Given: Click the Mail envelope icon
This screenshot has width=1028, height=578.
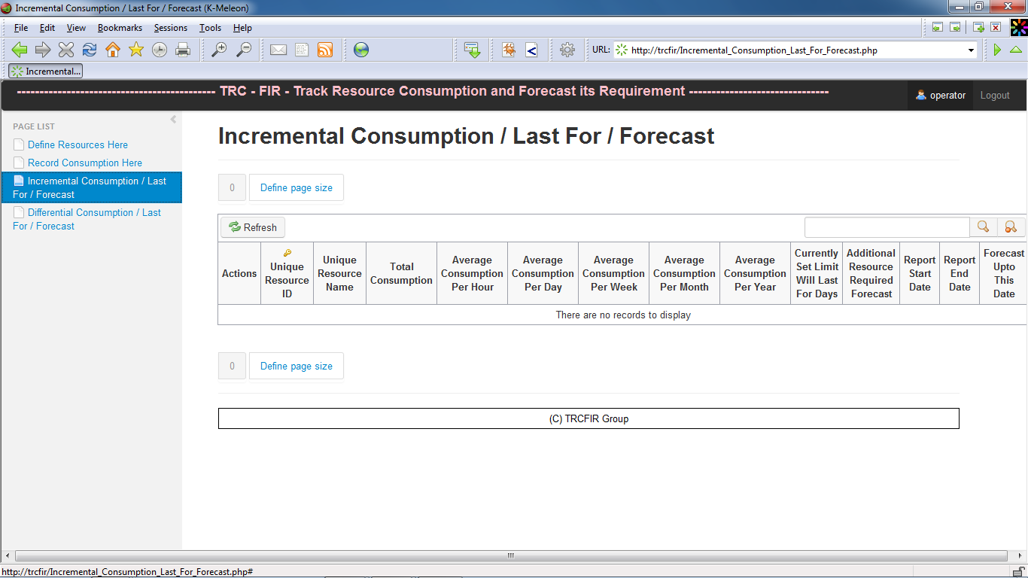Looking at the screenshot, I should click(278, 50).
